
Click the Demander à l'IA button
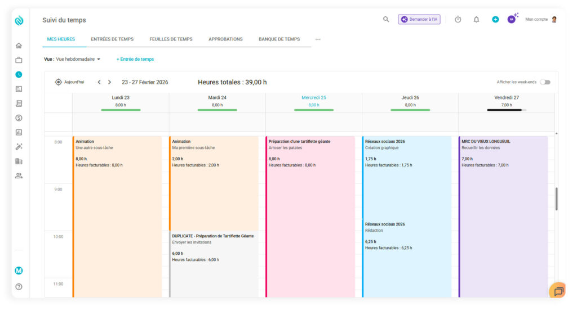pos(419,19)
